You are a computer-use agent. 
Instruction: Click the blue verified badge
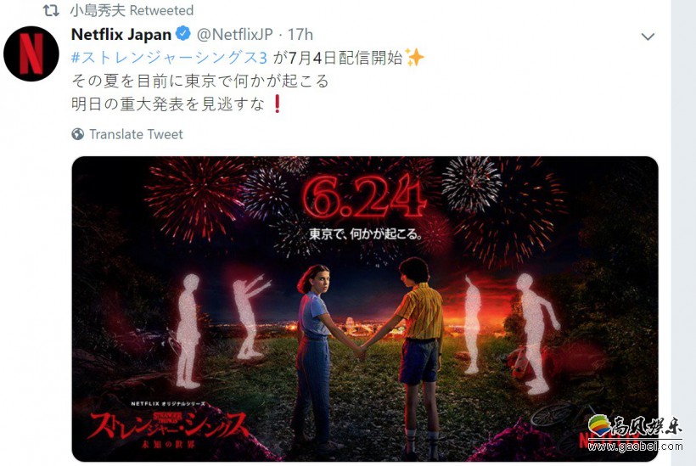pyautogui.click(x=182, y=34)
